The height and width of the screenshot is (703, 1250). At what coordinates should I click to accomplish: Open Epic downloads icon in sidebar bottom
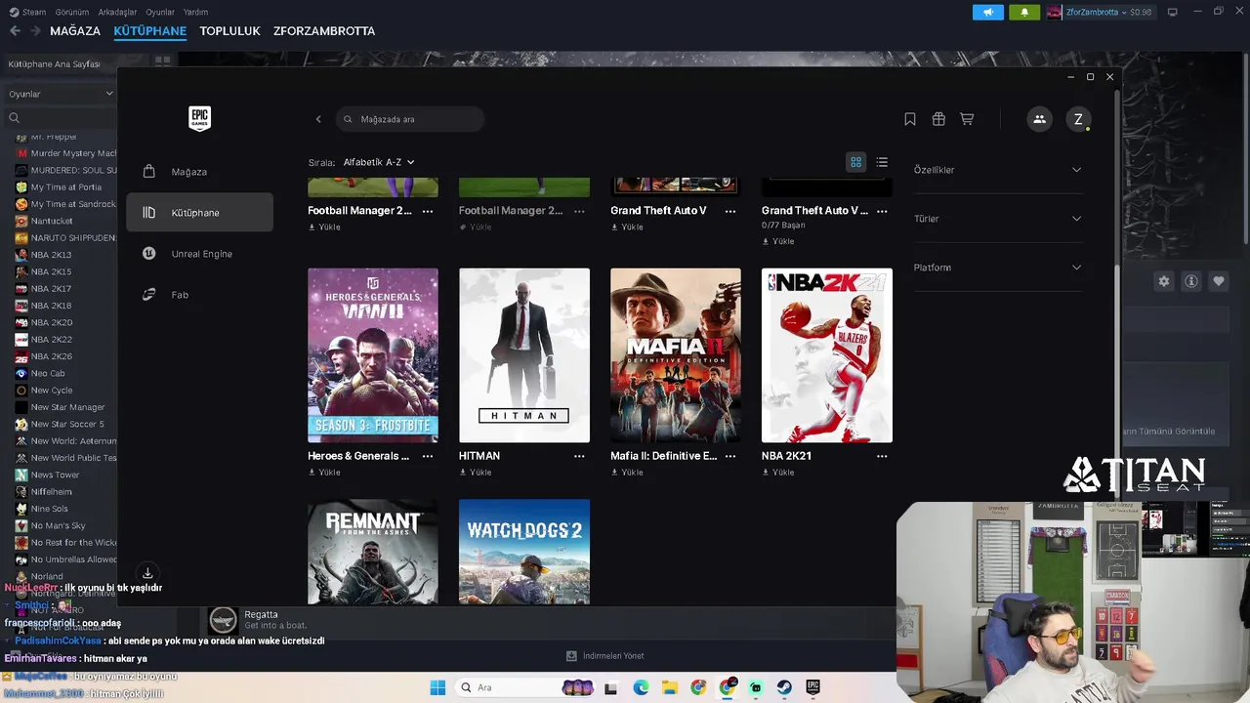(x=147, y=573)
